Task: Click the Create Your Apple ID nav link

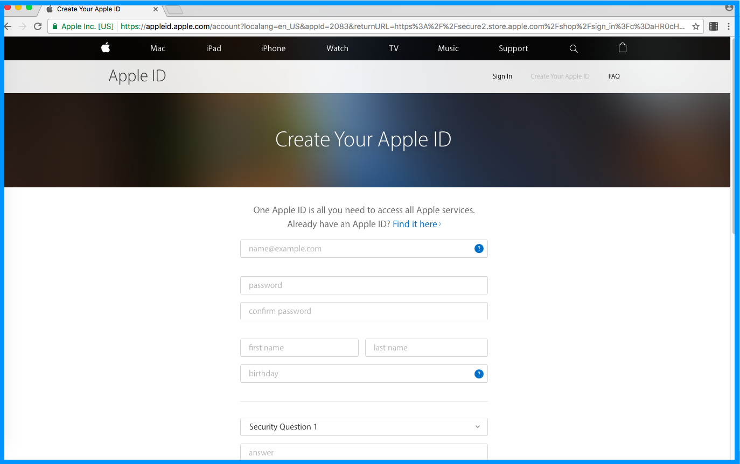Action: pyautogui.click(x=560, y=76)
